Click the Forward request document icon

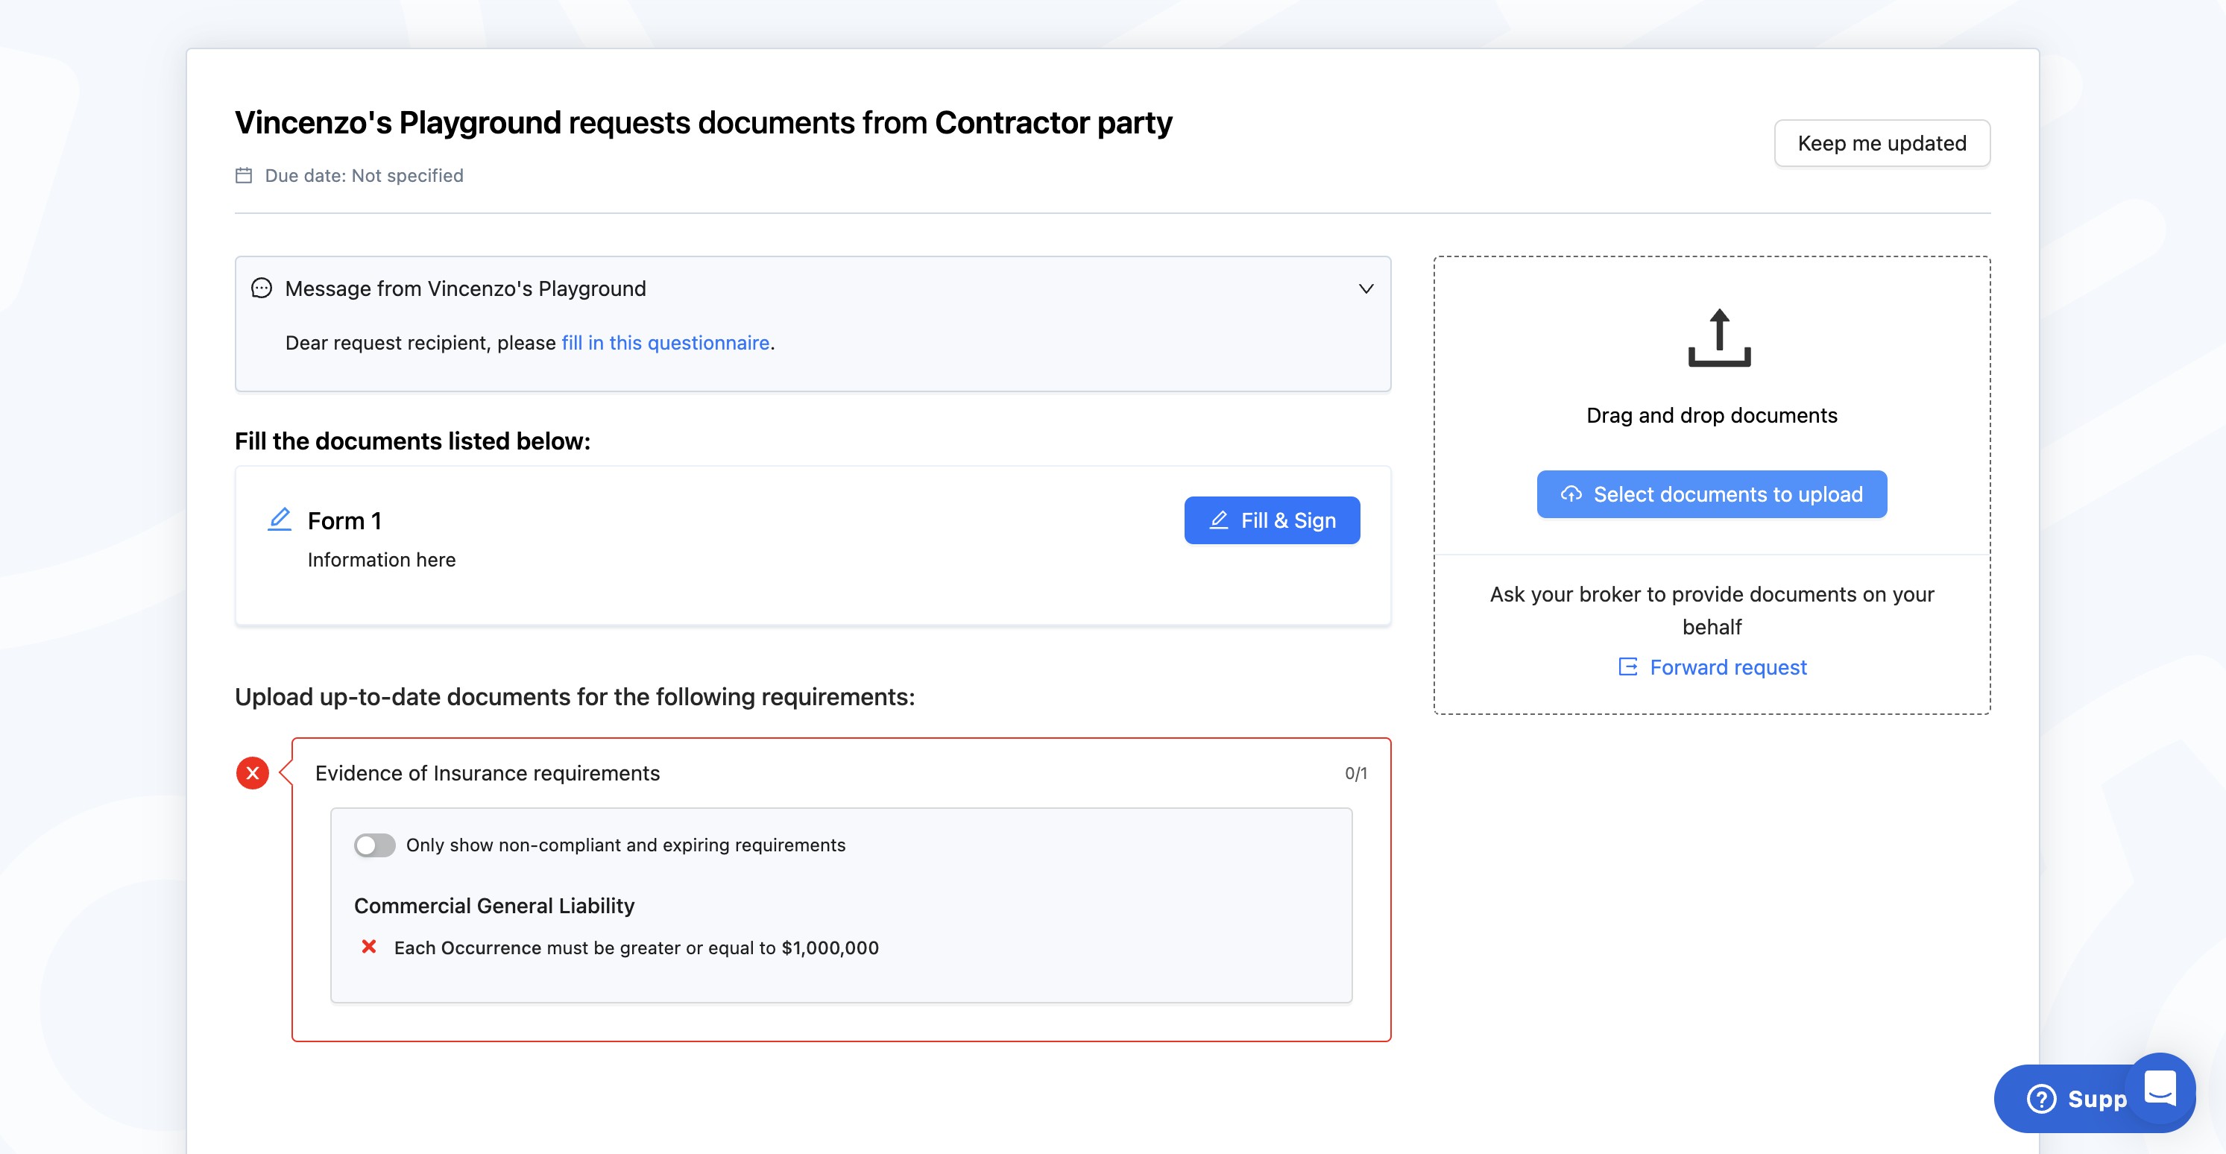point(1627,666)
